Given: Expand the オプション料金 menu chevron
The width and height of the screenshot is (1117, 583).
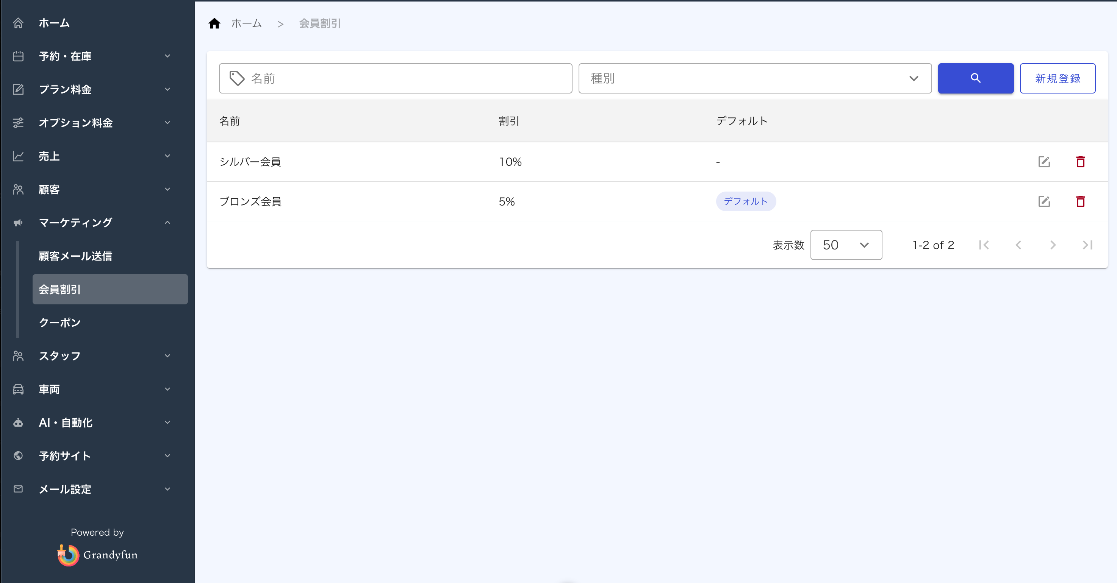Looking at the screenshot, I should [x=167, y=123].
